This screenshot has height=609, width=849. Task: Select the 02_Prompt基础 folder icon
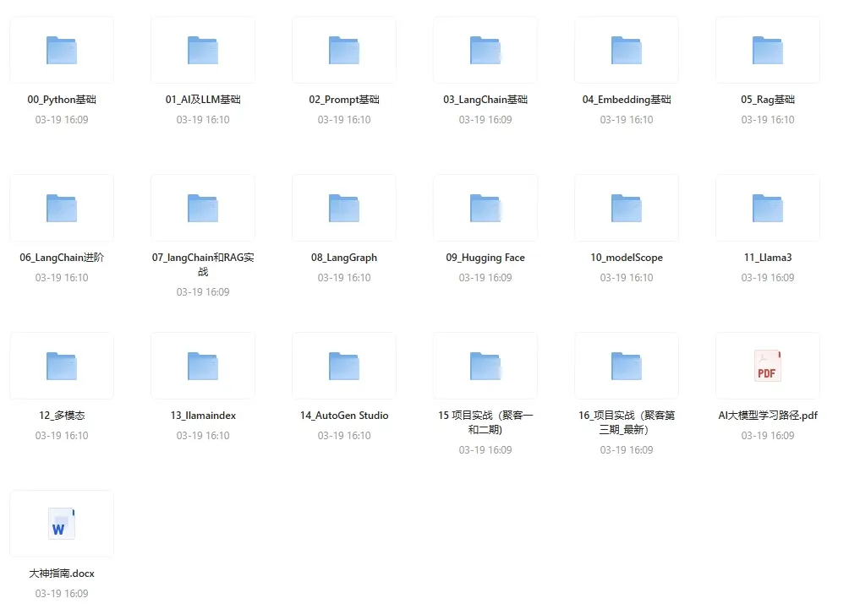pyautogui.click(x=344, y=51)
